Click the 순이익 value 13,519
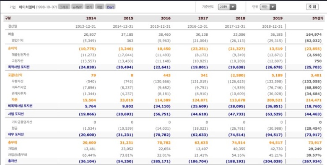Screen dimensions: 327x165 276,49
